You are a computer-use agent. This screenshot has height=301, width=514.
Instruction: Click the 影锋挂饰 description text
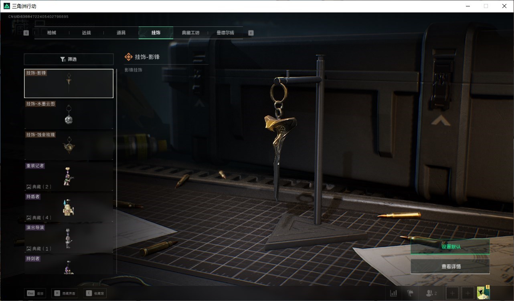click(133, 70)
